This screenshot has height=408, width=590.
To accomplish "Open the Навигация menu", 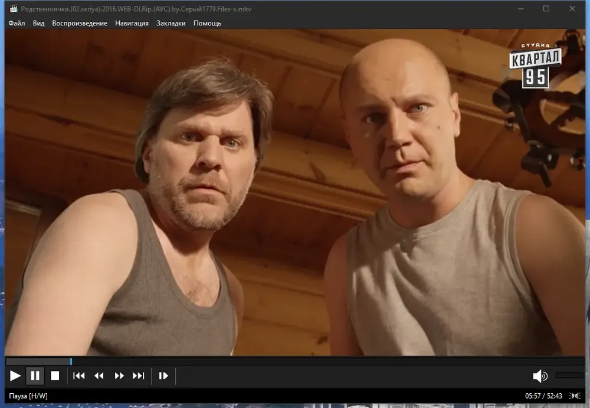I will (132, 23).
